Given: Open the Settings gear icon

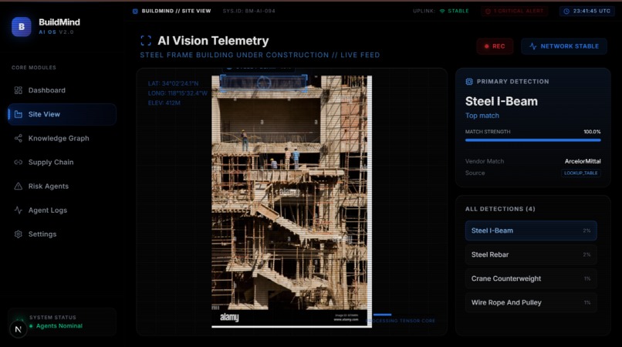Looking at the screenshot, I should click(x=19, y=234).
